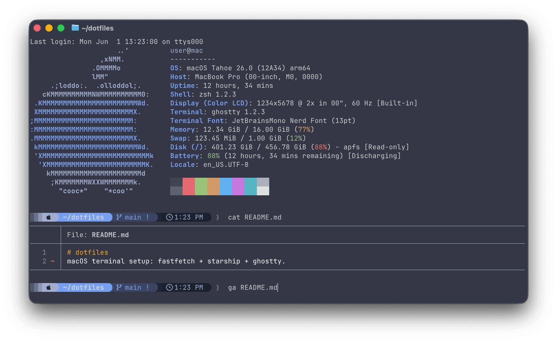The image size is (557, 342).
Task: Click the 'Display (Color LCD)' line
Action: [294, 103]
